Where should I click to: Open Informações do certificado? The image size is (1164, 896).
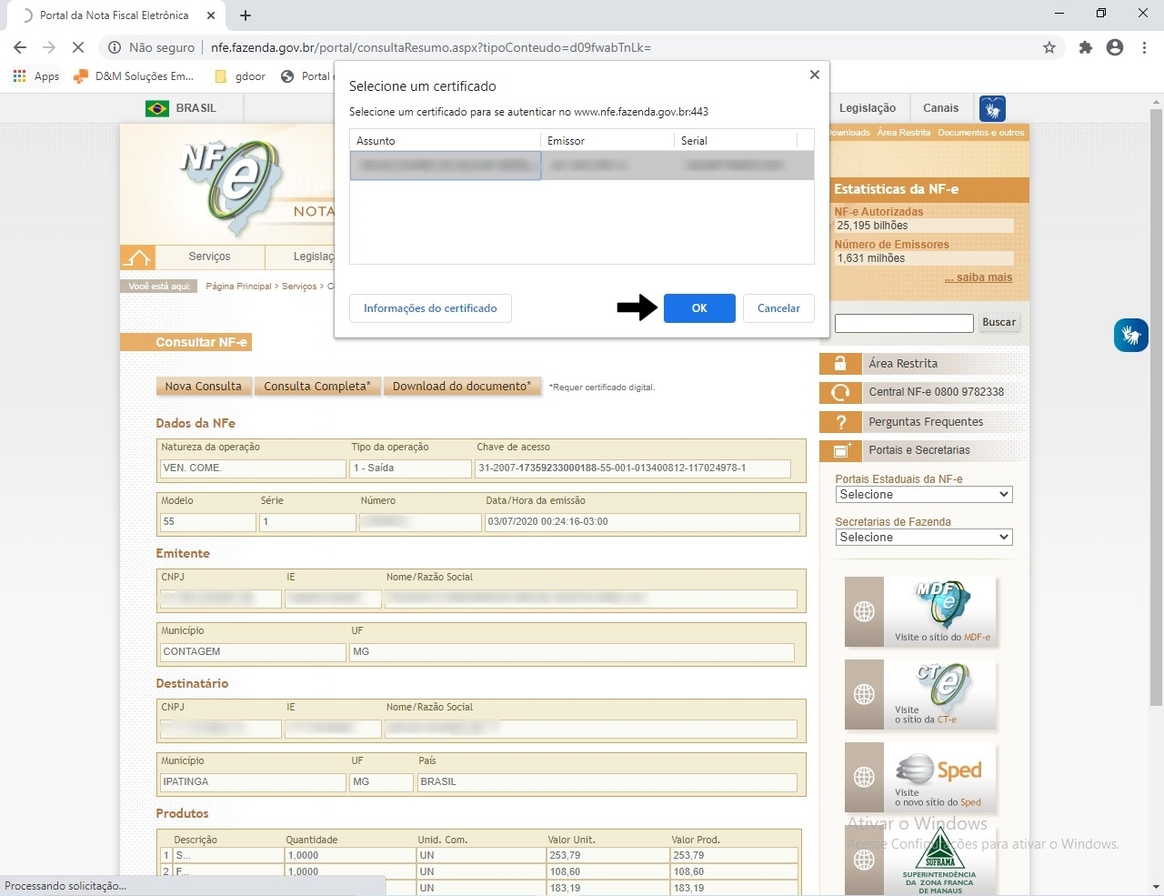430,308
